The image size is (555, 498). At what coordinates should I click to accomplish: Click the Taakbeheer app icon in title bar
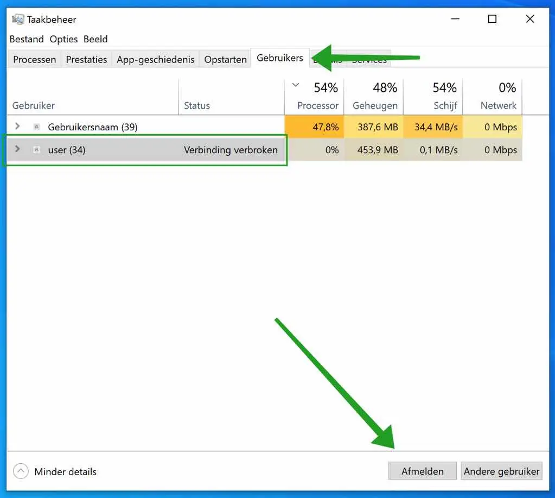pos(18,19)
